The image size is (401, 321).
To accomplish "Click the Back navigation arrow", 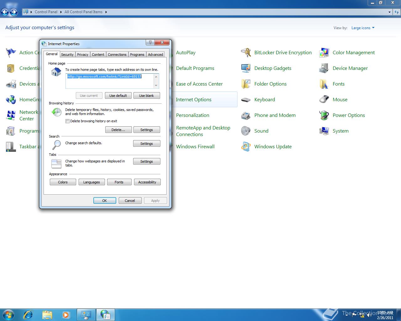I will [5, 12].
